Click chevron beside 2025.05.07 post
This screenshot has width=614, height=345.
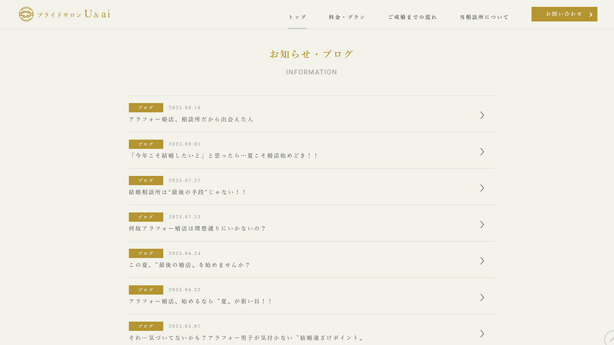482,334
